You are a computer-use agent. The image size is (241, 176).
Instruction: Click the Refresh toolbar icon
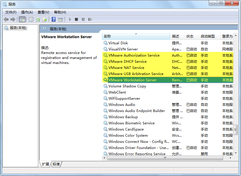click(x=38, y=19)
